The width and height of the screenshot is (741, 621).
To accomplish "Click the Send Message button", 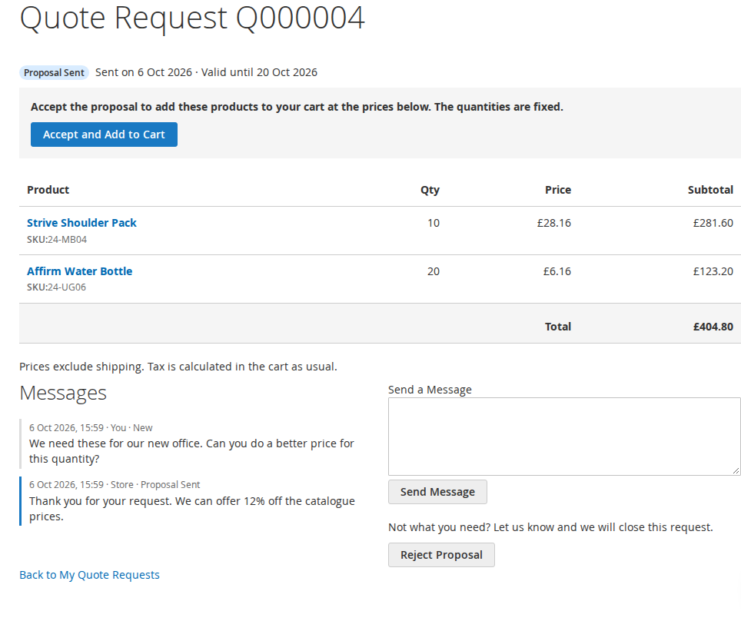I will 437,492.
